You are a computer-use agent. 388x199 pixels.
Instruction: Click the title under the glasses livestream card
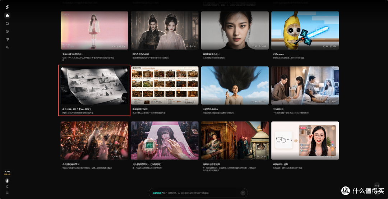(x=280, y=164)
